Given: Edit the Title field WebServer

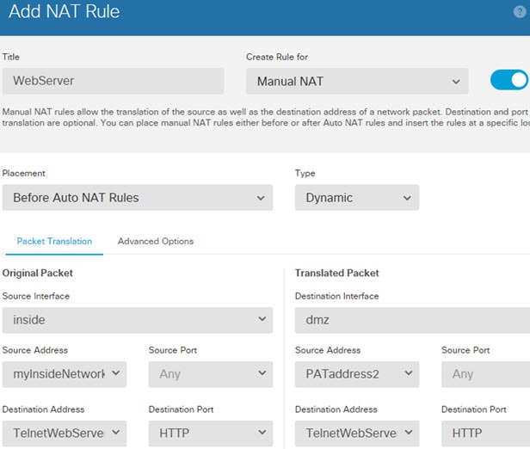Looking at the screenshot, I should pyautogui.click(x=113, y=81).
